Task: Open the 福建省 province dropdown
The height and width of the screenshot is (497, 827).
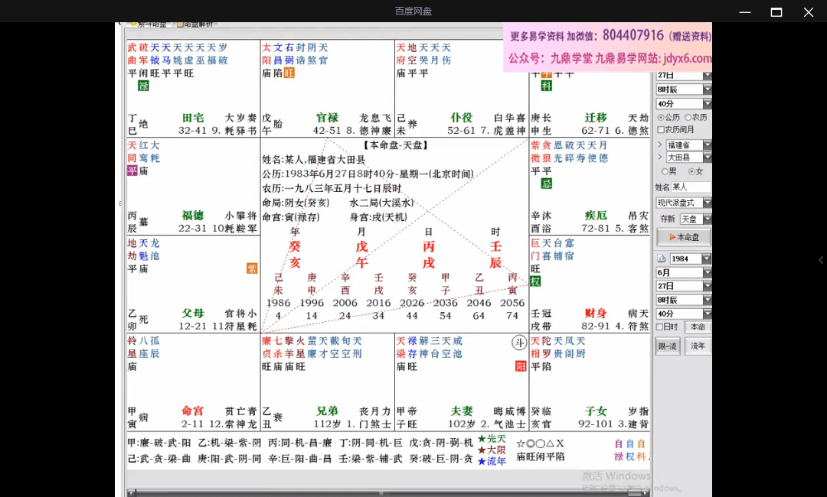Action: [707, 145]
